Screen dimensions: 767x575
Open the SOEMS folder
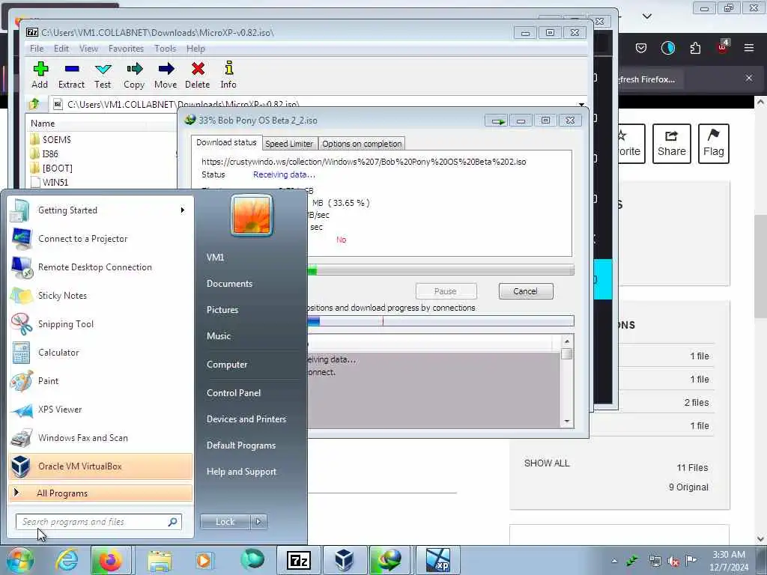point(50,140)
